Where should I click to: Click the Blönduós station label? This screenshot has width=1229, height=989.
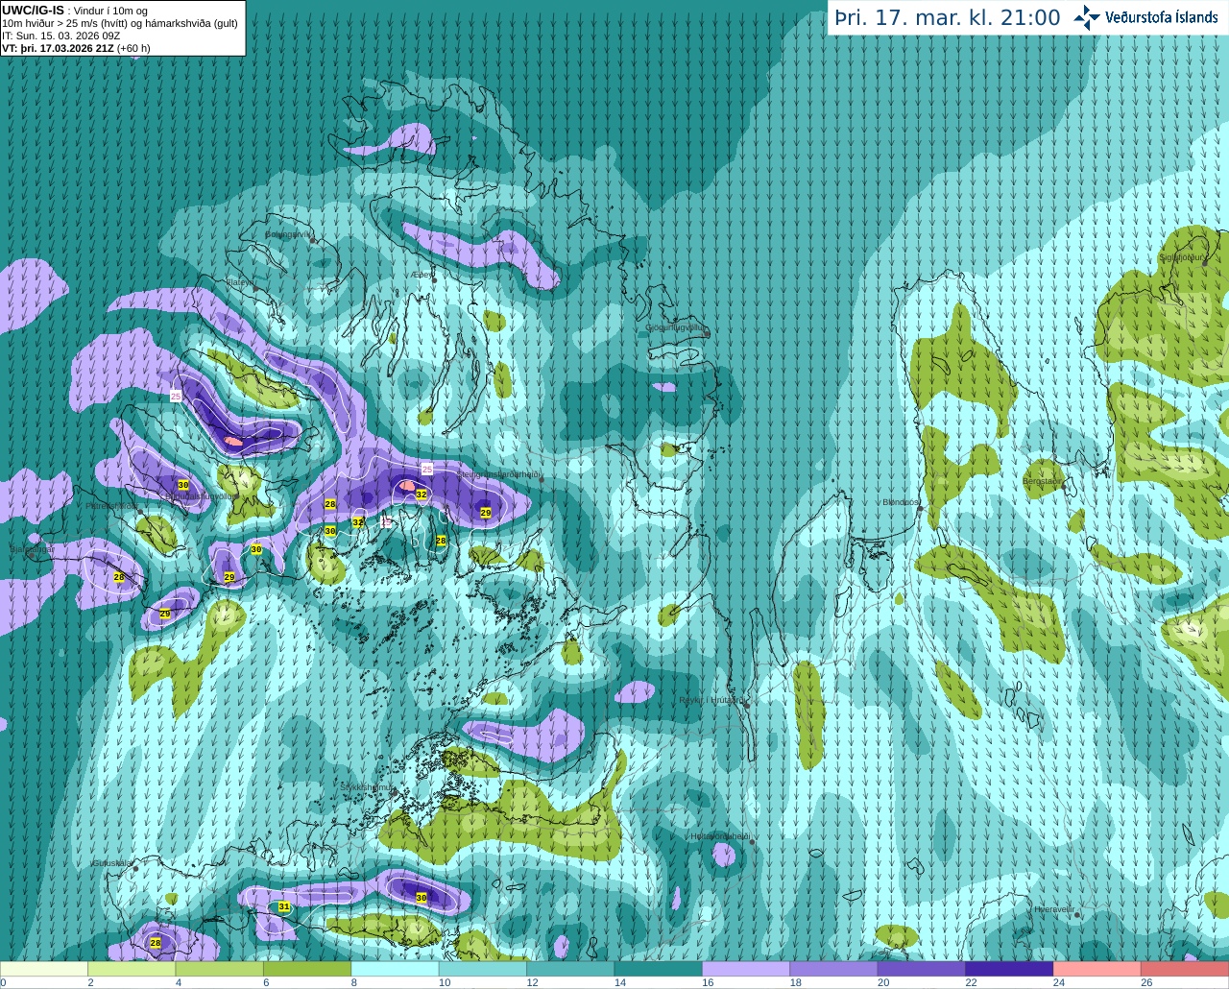[902, 502]
